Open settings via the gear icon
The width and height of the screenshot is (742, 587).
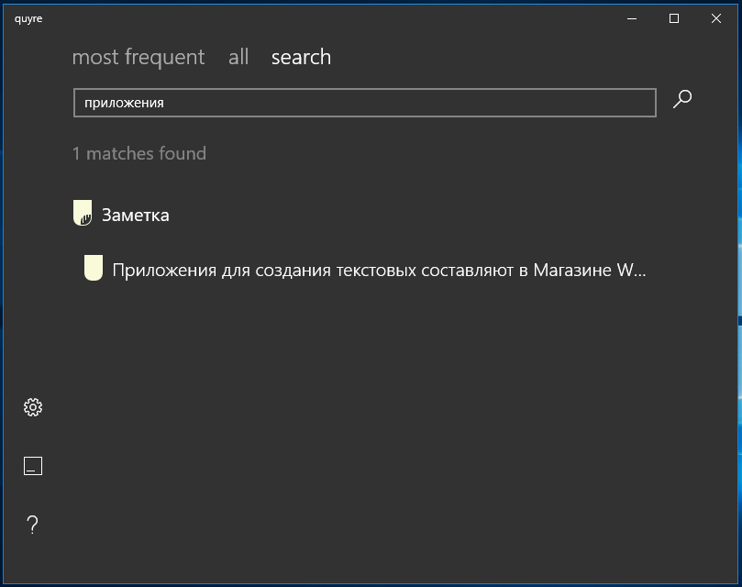[33, 407]
